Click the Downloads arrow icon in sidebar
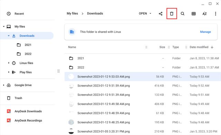Viewport: 221px width, 135px height. [x=14, y=36]
